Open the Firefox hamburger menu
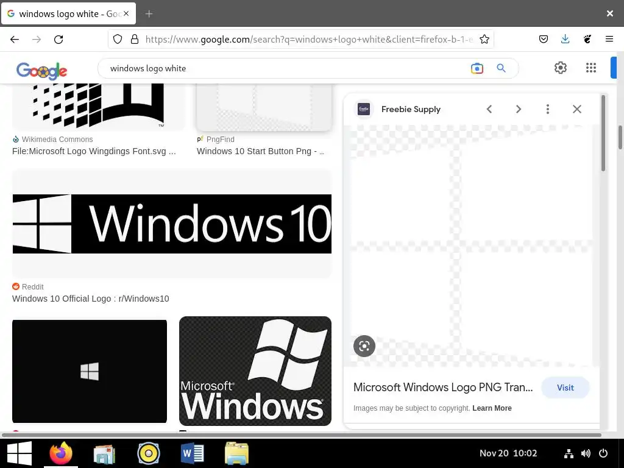The width and height of the screenshot is (624, 468). pyautogui.click(x=609, y=39)
